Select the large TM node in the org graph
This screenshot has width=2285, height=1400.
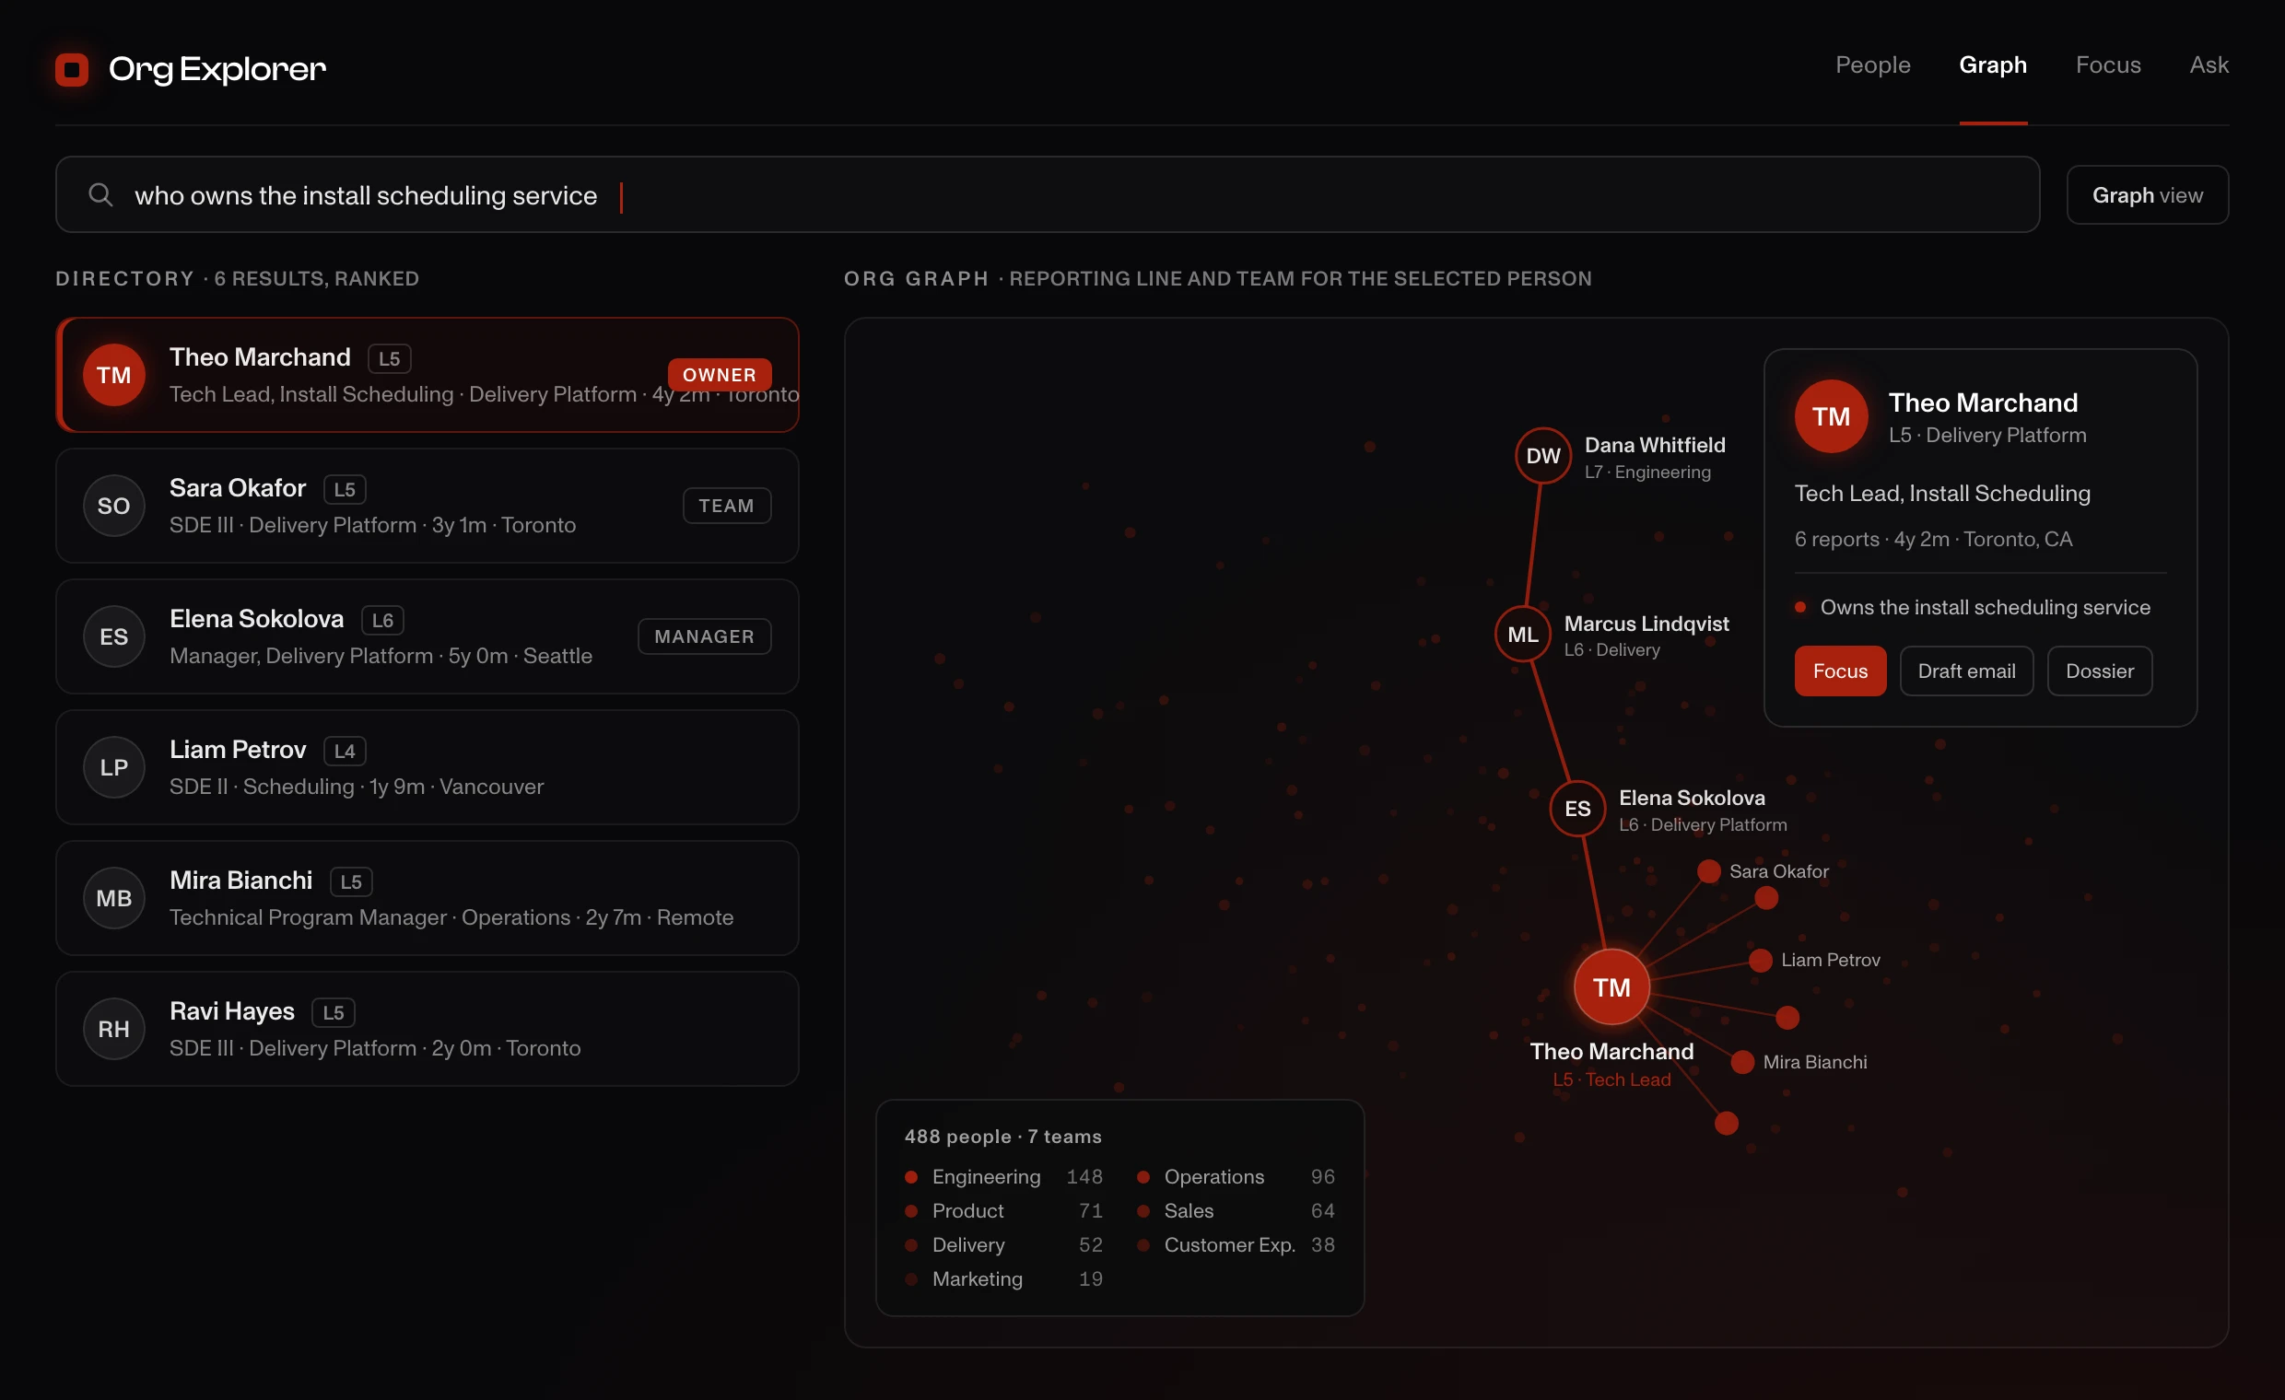click(1611, 986)
